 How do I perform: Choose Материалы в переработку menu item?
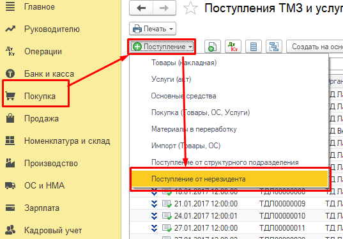229,129
